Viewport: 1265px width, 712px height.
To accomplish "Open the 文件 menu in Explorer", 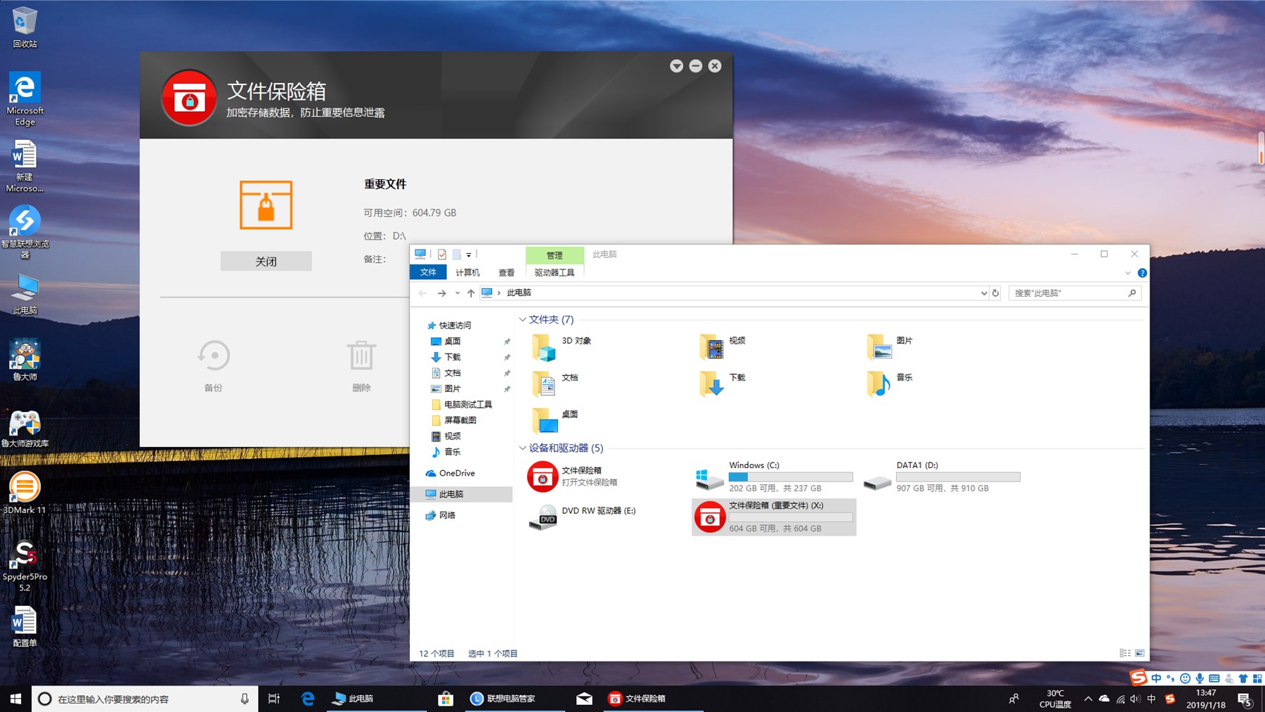I will coord(428,273).
